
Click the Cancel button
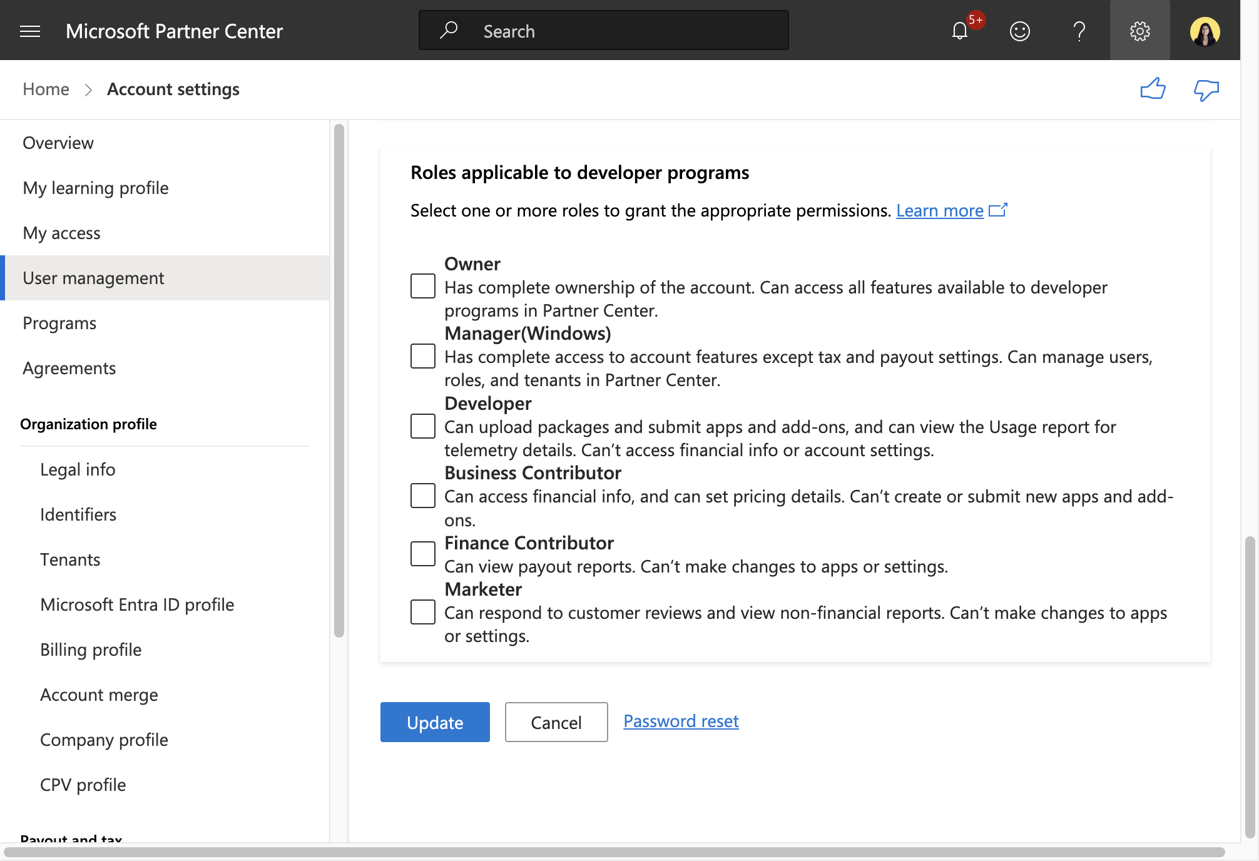[x=556, y=722]
